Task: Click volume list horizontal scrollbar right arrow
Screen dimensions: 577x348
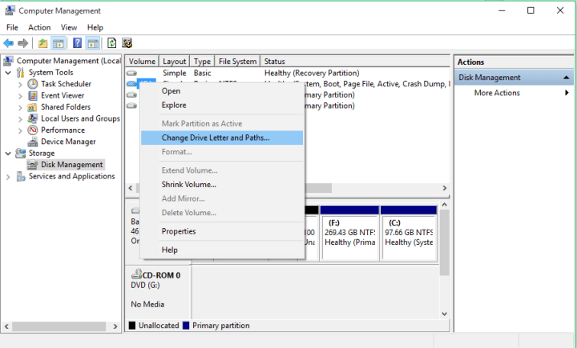Action: coord(445,188)
